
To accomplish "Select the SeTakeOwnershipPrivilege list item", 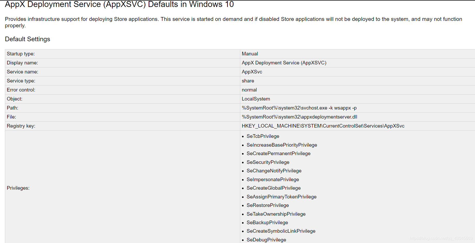I will pos(276,214).
